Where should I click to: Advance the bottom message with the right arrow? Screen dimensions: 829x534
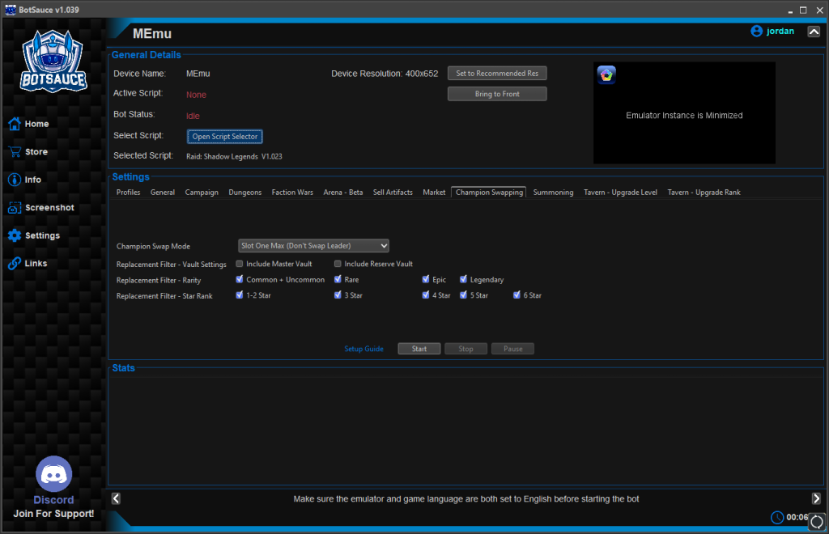tap(818, 498)
